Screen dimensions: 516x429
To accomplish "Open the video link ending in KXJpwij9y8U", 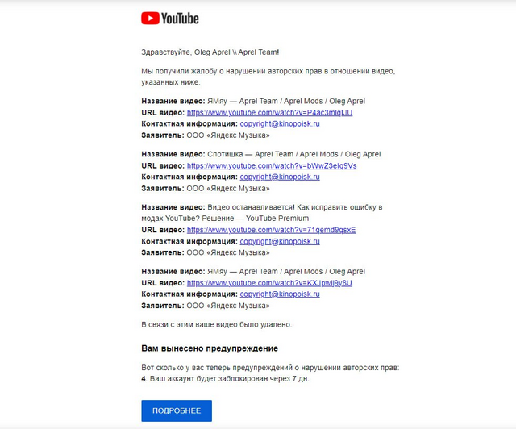I will 269,283.
